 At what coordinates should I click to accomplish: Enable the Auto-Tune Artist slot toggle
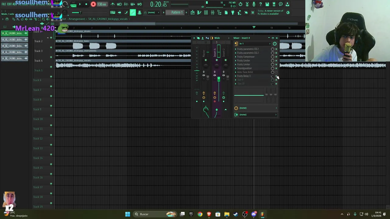(x=276, y=72)
